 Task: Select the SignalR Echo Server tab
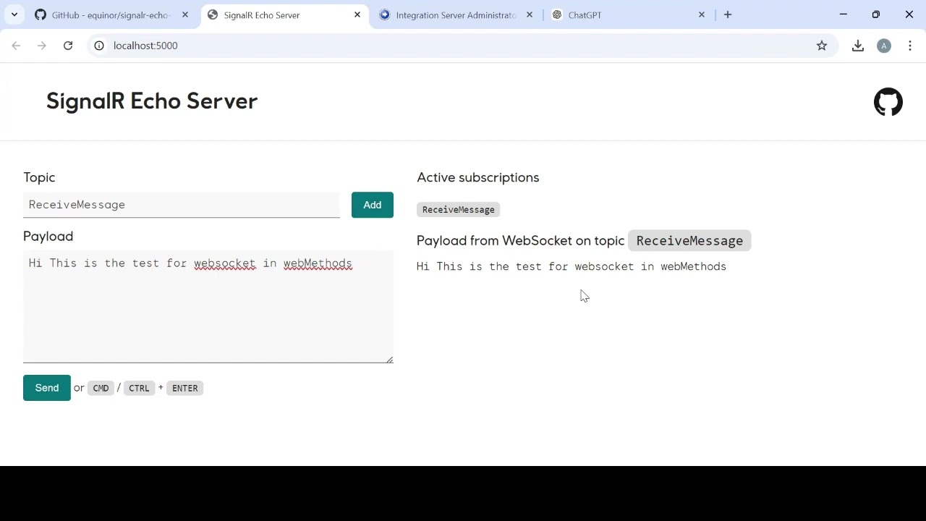coord(284,14)
